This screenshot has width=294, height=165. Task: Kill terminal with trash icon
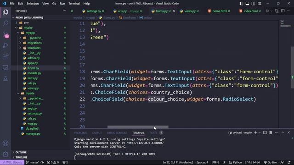(x=271, y=132)
